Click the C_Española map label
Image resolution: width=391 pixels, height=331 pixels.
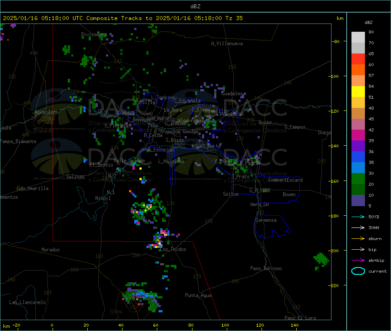pos(187,101)
